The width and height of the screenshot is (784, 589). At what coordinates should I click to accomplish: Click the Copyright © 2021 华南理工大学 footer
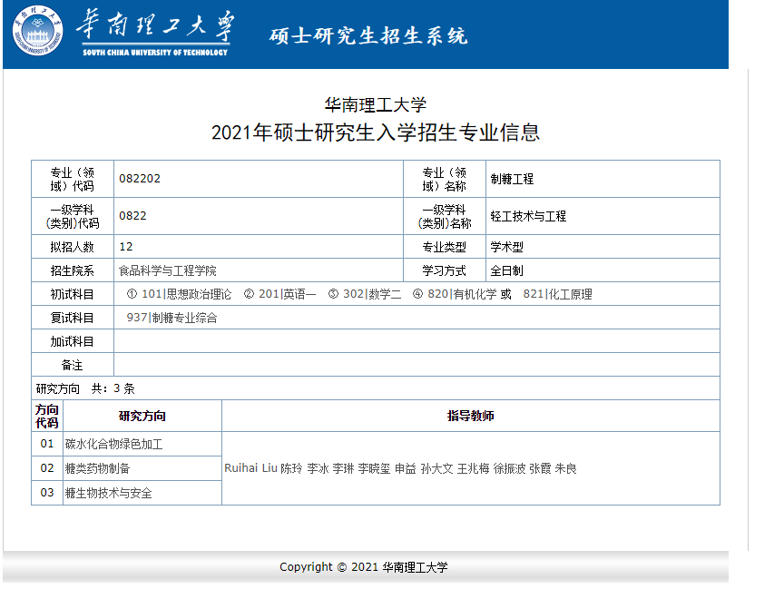pos(364,567)
